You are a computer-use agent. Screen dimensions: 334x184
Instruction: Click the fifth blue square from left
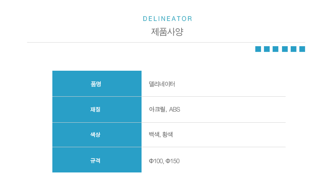[x=294, y=49]
